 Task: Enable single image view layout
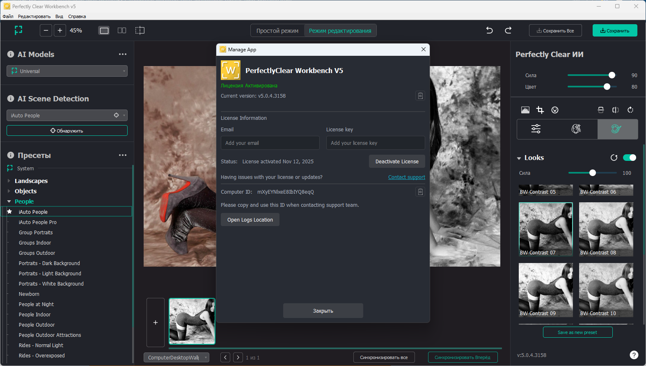point(104,30)
